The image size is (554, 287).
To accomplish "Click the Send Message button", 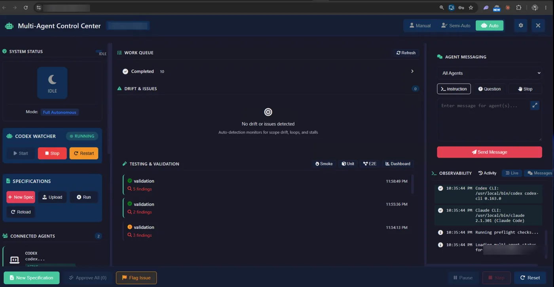I will point(489,152).
